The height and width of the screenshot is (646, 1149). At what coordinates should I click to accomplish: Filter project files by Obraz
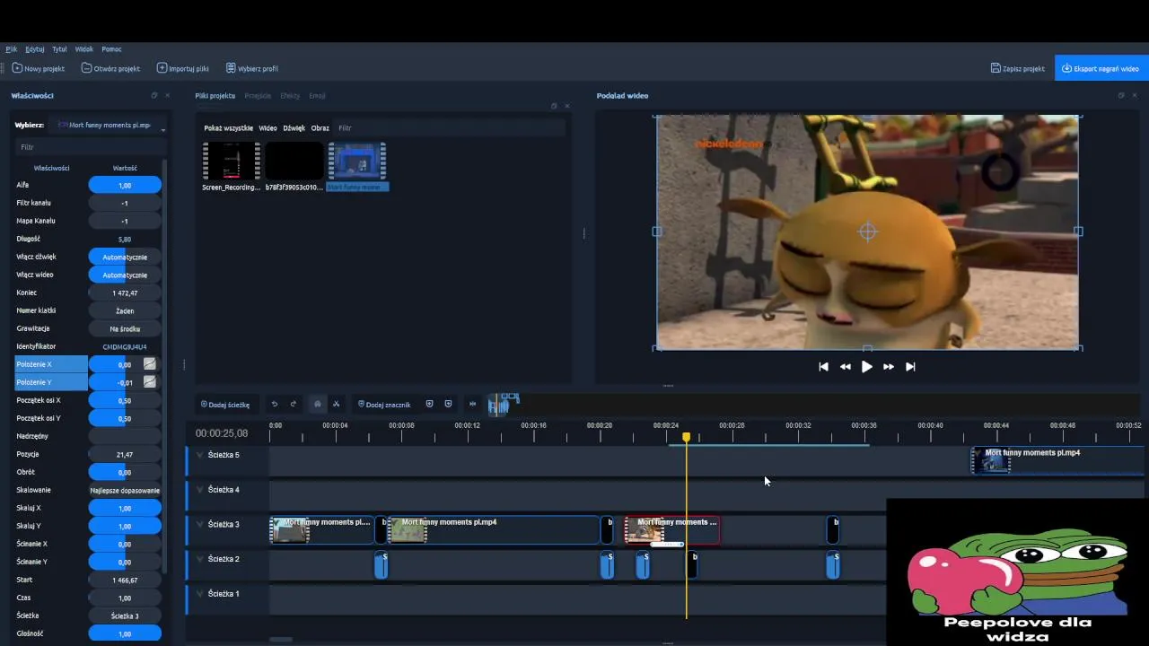[x=320, y=128]
